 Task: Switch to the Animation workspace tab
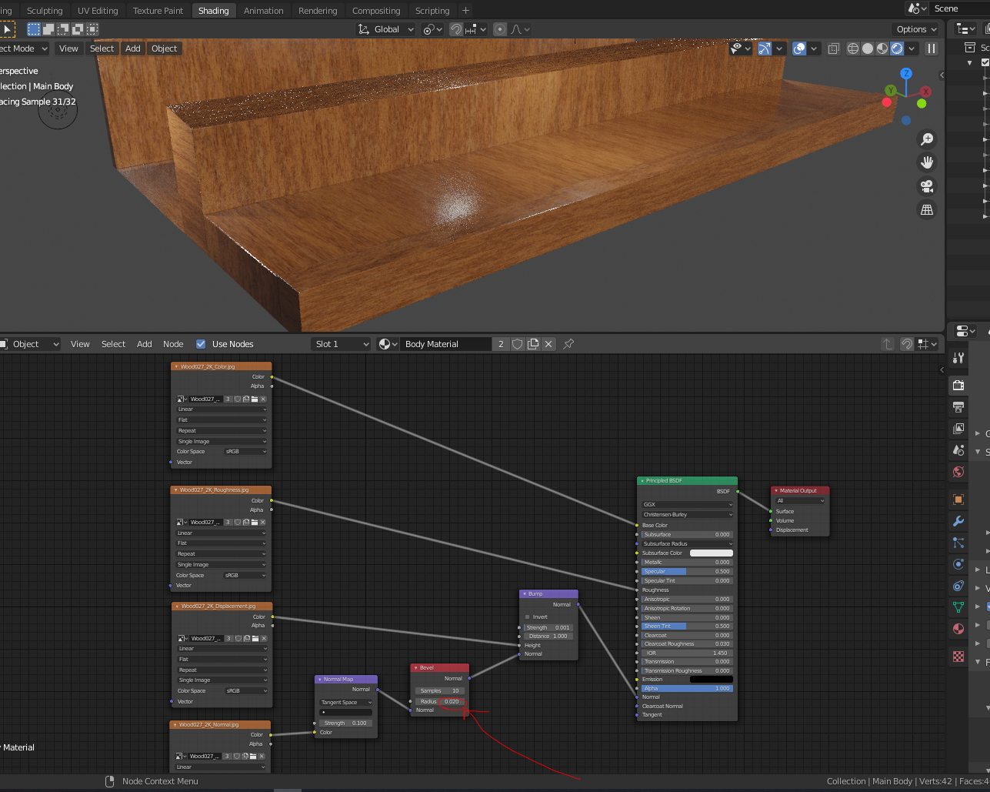click(x=264, y=10)
